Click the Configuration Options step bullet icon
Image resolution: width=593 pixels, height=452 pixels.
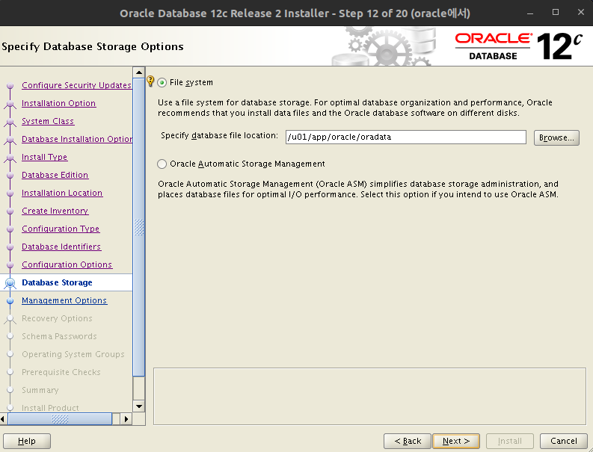[10, 265]
